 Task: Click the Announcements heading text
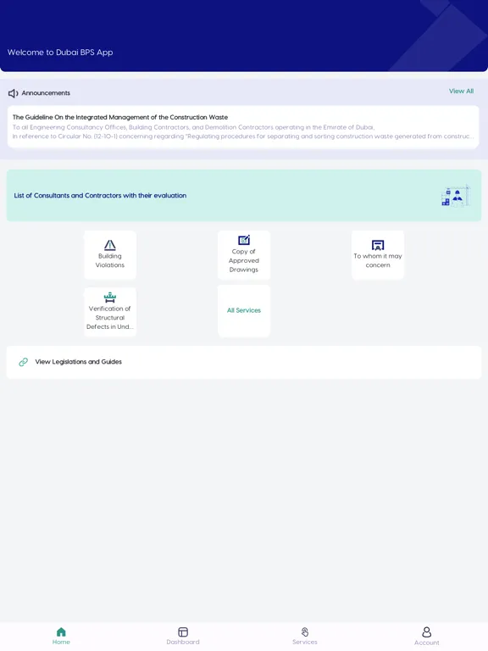[x=46, y=93]
